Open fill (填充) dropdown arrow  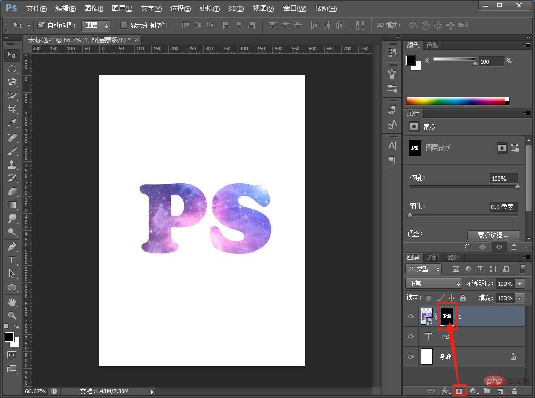(520, 298)
